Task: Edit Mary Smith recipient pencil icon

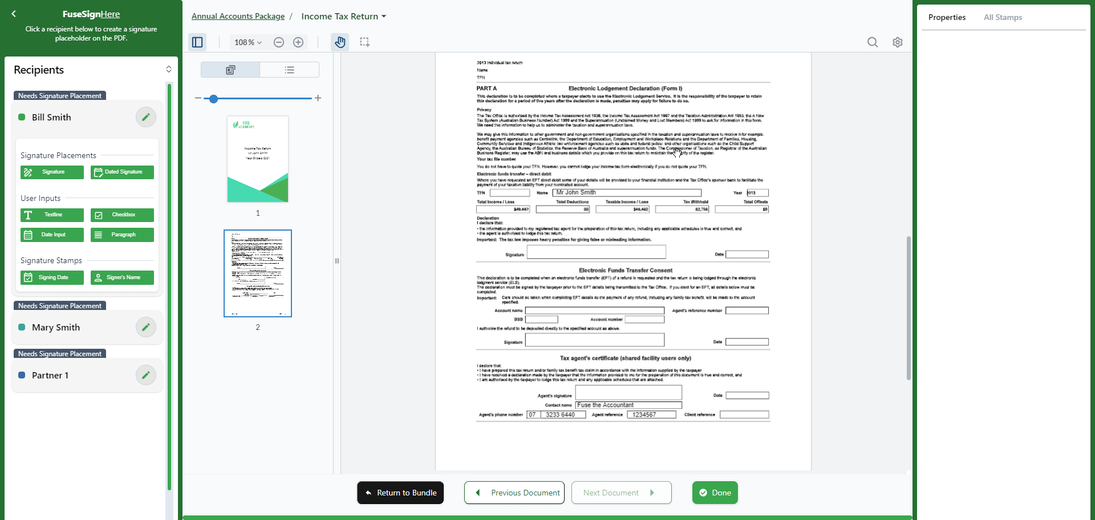Action: point(146,327)
